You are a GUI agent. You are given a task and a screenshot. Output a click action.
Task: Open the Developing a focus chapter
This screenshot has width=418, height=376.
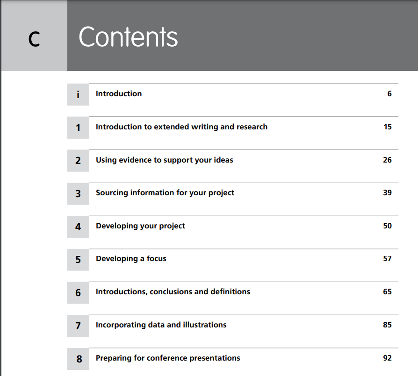click(x=131, y=259)
